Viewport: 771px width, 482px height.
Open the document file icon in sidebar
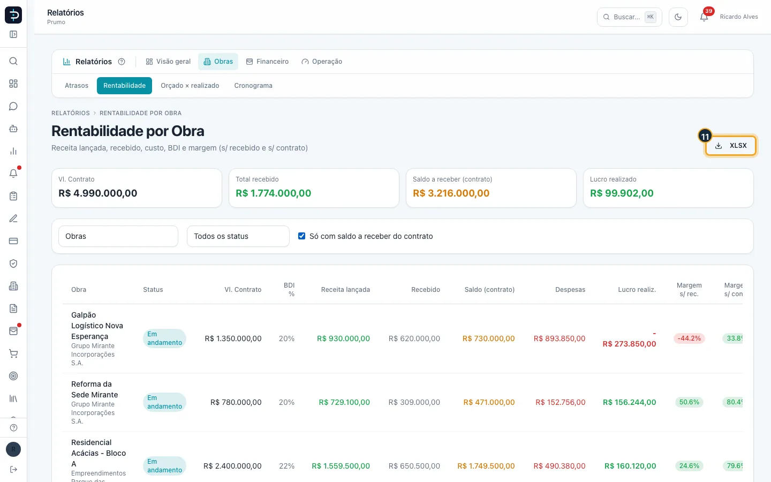click(x=13, y=308)
